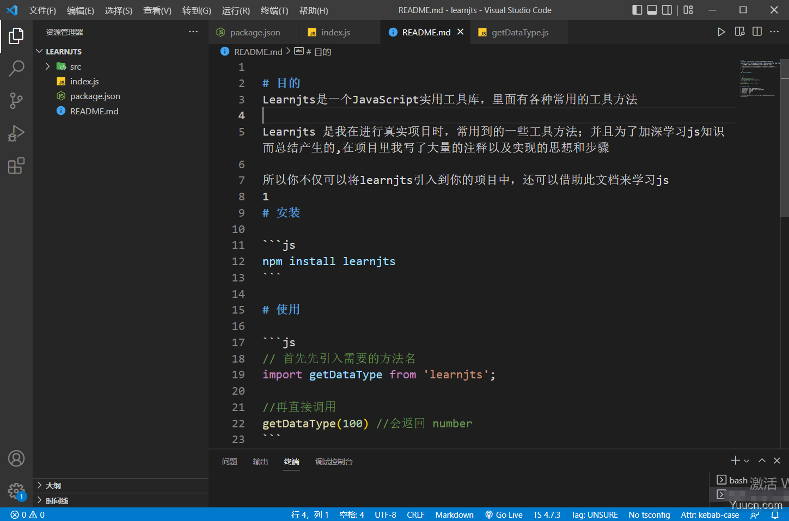Open the 运行(R) menu
Viewport: 789px width, 521px height.
[x=236, y=10]
